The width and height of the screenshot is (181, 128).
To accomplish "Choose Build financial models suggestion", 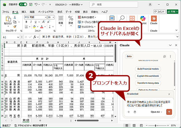I will [148, 69].
